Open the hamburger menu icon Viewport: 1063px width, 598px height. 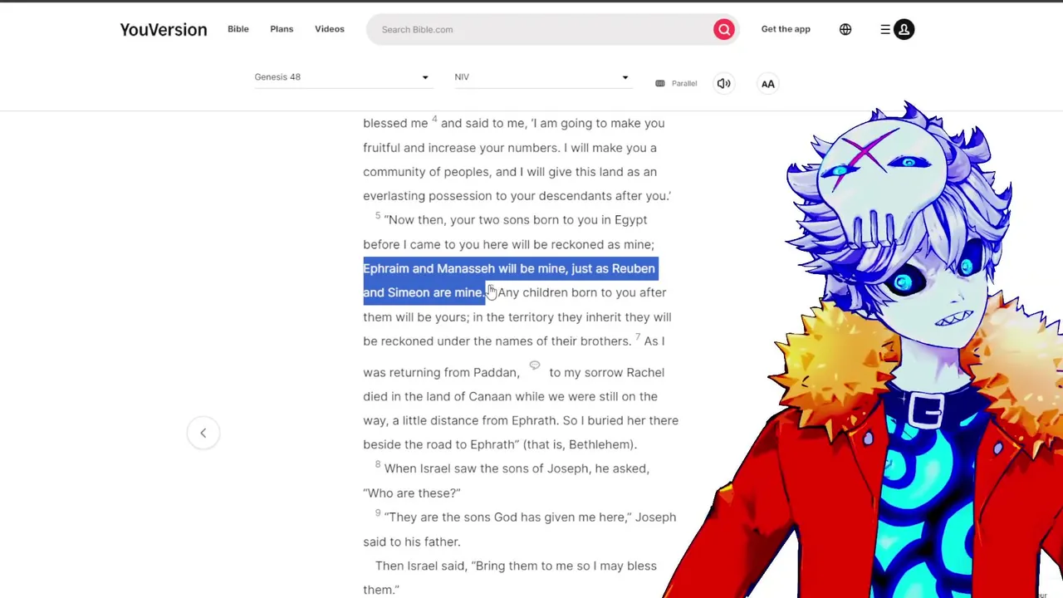(x=885, y=29)
